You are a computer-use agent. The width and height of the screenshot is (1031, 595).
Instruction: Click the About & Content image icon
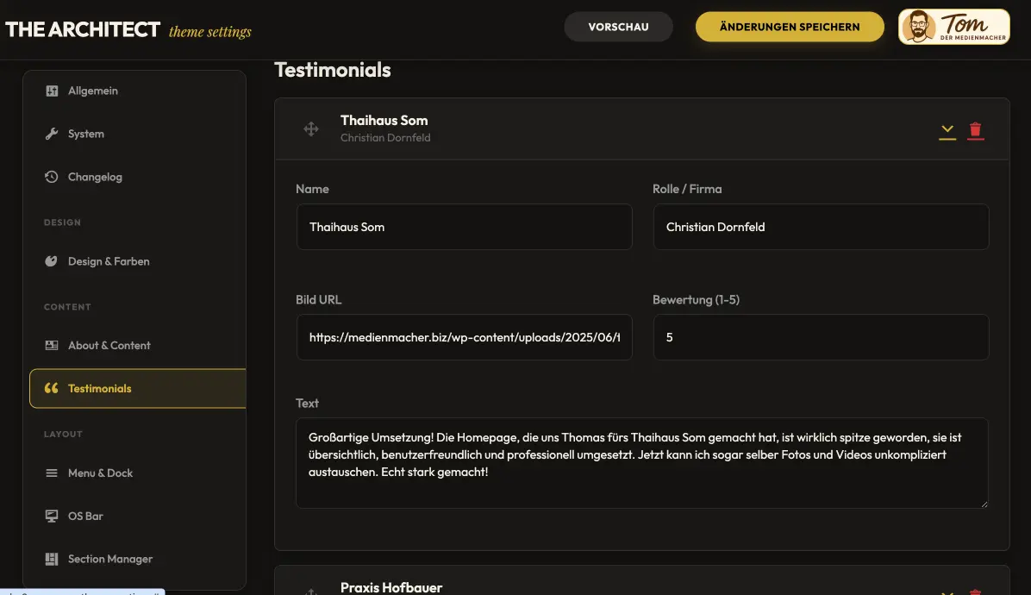51,345
